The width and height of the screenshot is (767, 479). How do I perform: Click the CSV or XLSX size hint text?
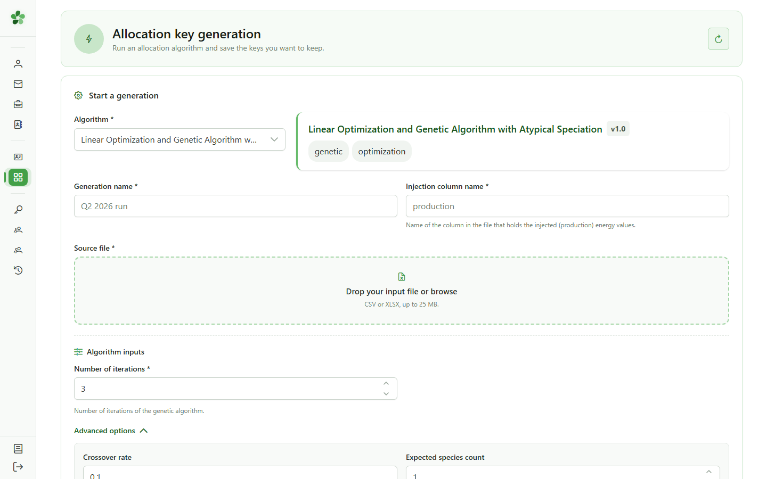(x=402, y=304)
